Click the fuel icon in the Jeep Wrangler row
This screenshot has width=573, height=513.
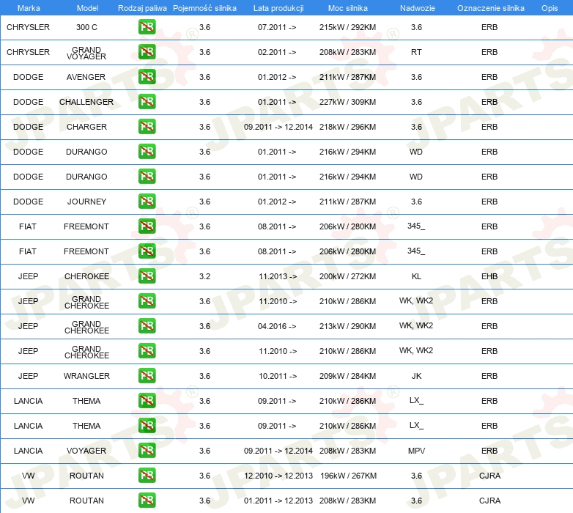click(x=147, y=376)
